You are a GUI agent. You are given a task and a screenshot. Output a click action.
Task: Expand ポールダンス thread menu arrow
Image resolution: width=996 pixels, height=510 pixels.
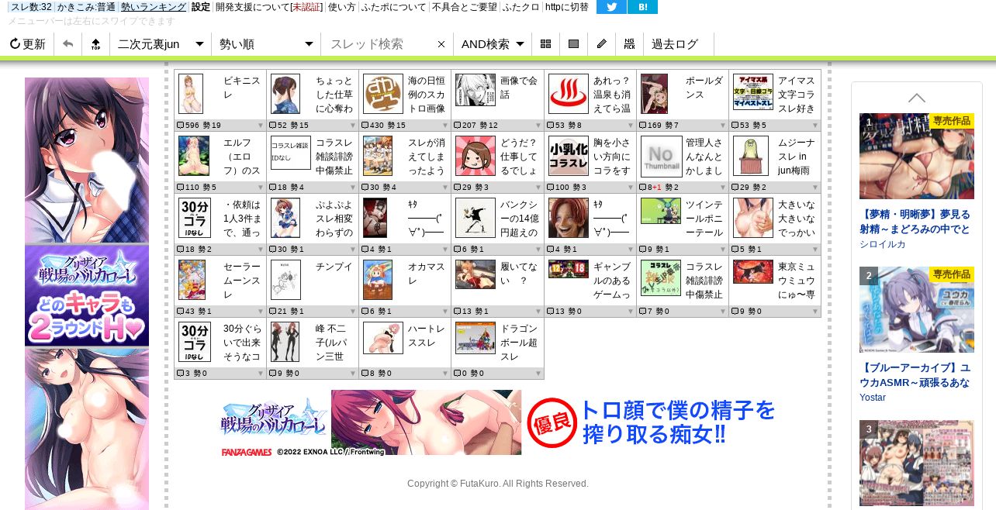click(x=722, y=126)
